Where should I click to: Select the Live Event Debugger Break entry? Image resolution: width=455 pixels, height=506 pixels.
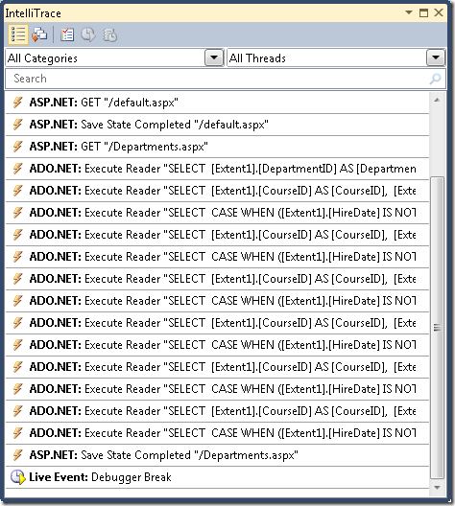click(x=217, y=477)
